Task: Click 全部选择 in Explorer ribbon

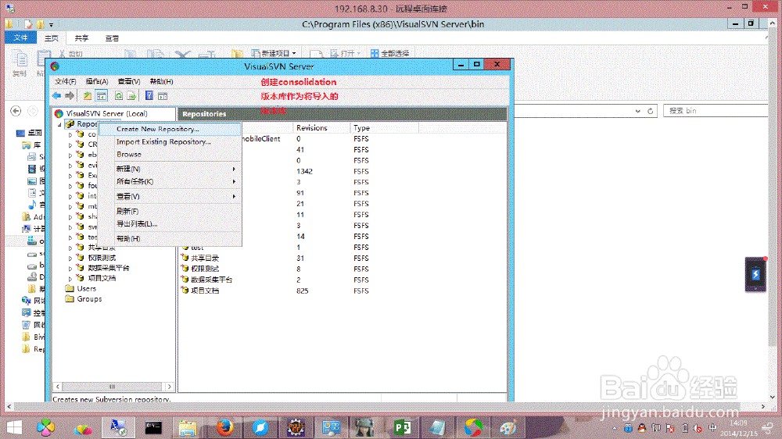Action: click(389, 53)
